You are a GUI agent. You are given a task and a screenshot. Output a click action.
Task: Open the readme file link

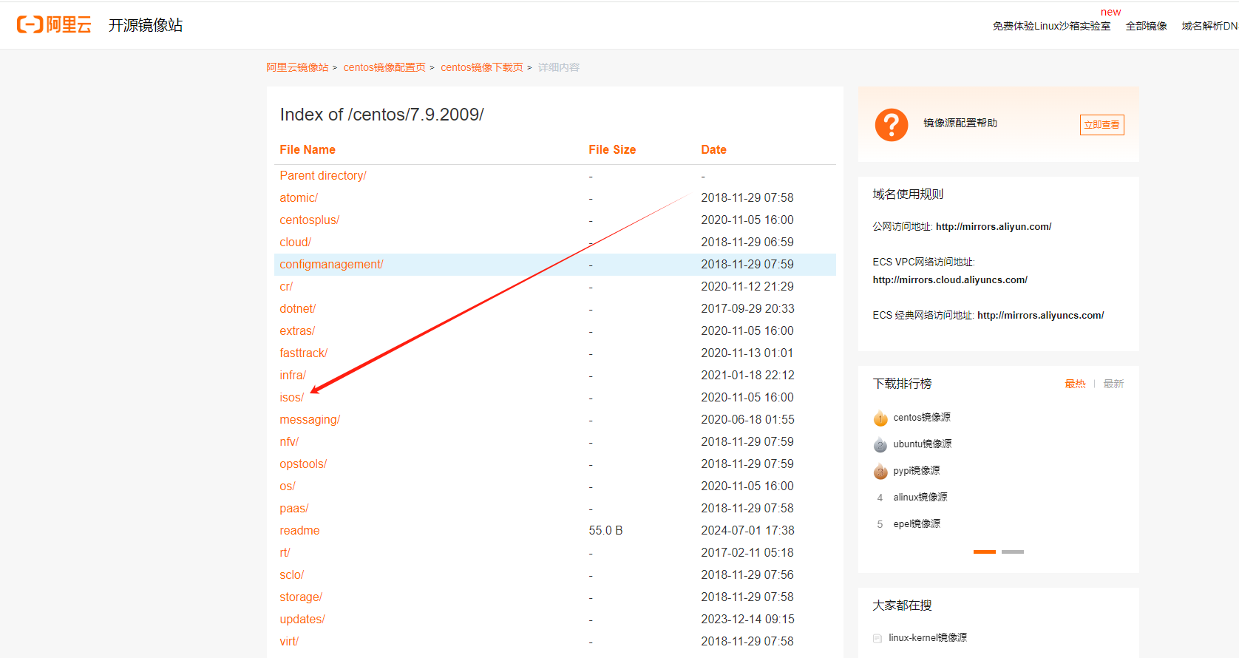pos(299,530)
